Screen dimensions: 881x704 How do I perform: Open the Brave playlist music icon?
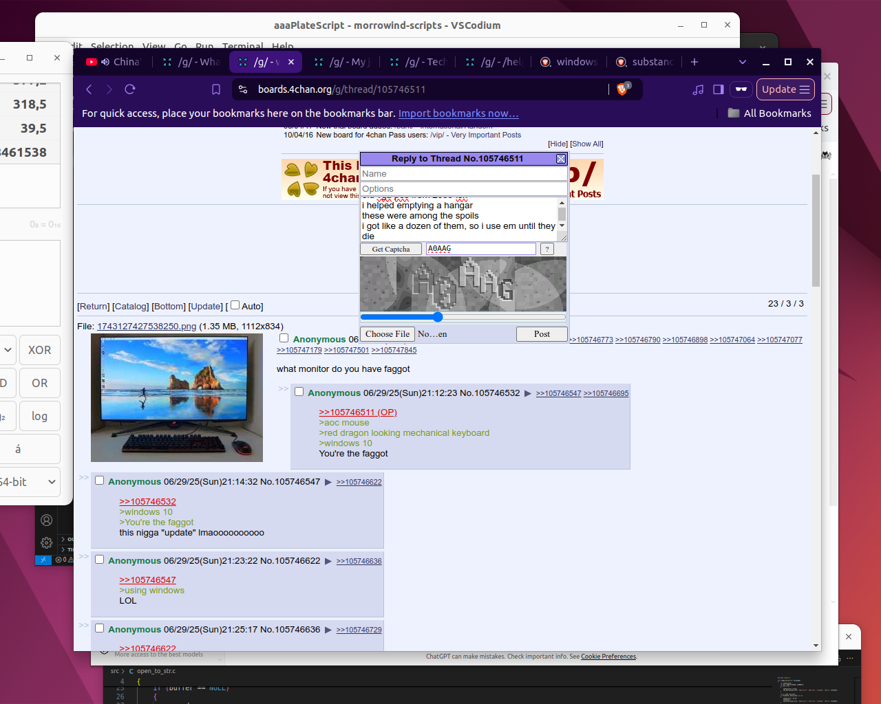[x=698, y=89]
